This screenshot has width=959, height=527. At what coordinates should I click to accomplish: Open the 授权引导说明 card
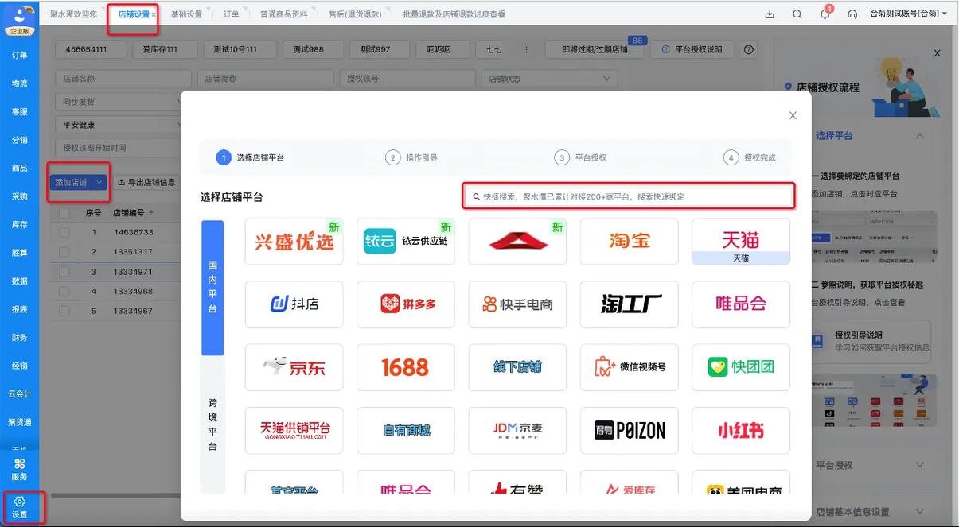point(869,341)
